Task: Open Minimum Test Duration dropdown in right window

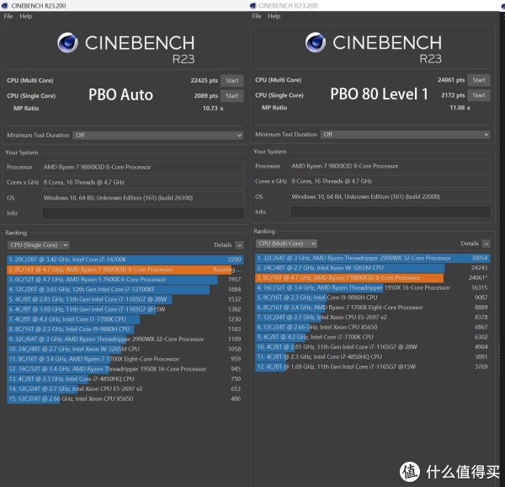Action: pos(405,135)
